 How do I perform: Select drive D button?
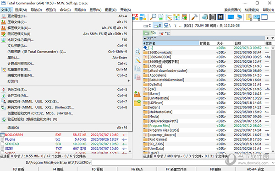[158, 26]
